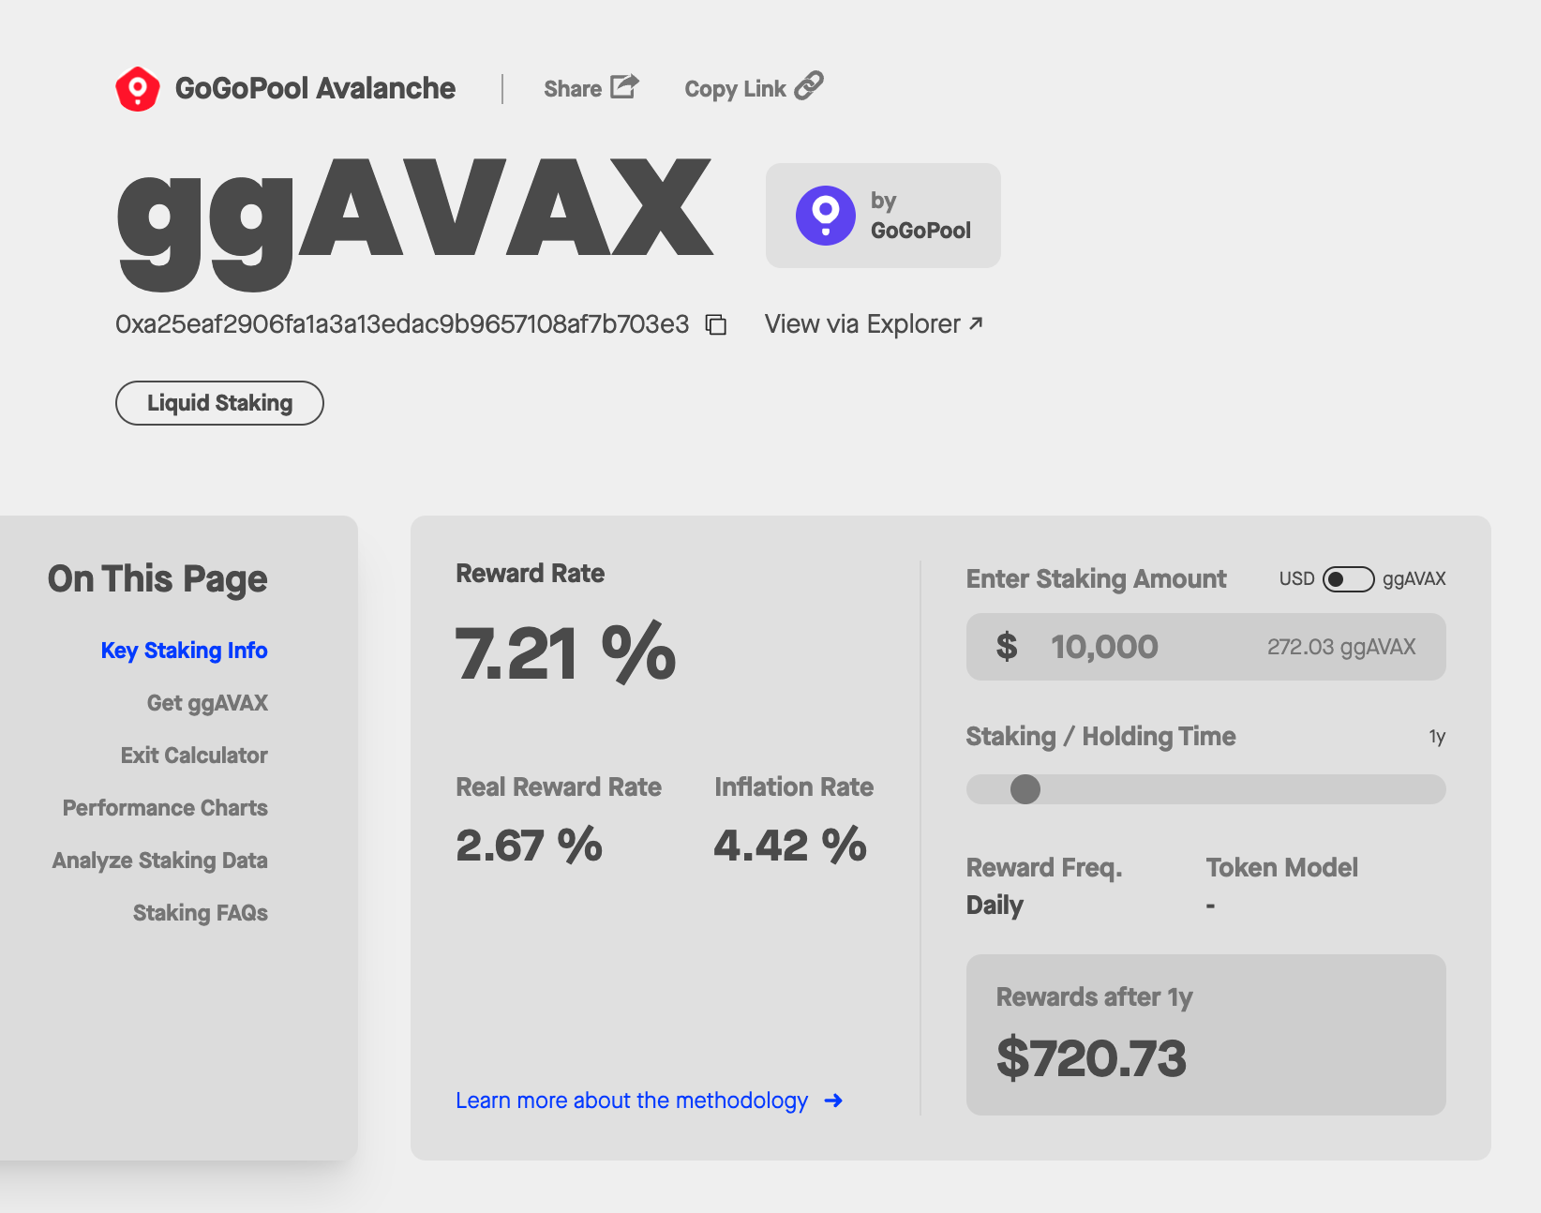Click the Share text button
Viewport: 1541px width, 1213px height.
(573, 89)
